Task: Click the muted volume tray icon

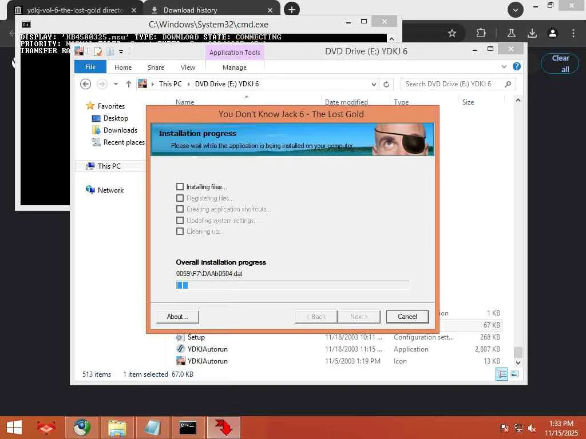Action: 532,428
